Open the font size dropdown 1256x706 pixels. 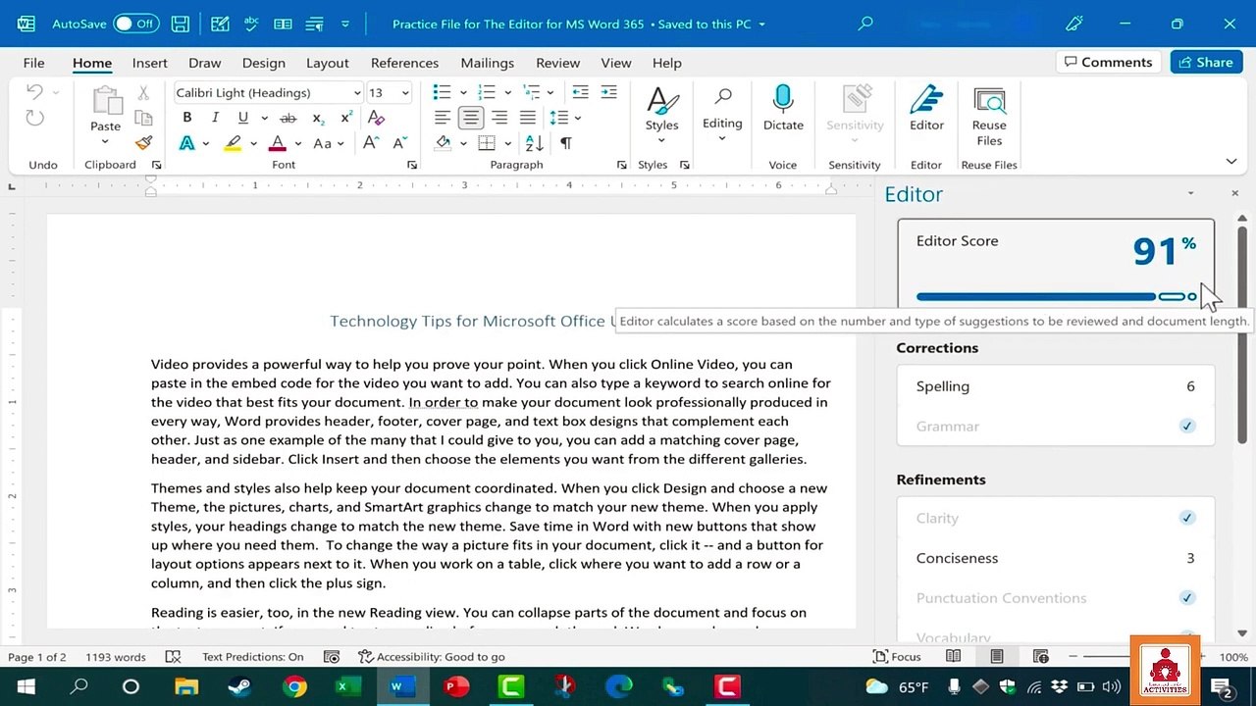click(405, 93)
